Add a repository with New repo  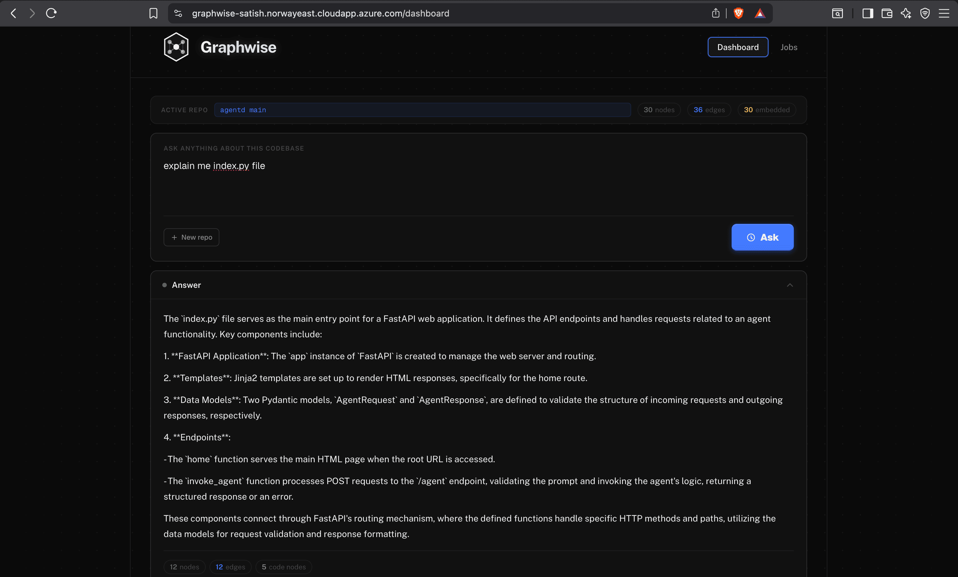(191, 237)
